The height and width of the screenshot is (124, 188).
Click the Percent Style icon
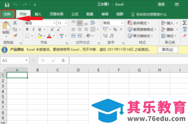(115, 30)
